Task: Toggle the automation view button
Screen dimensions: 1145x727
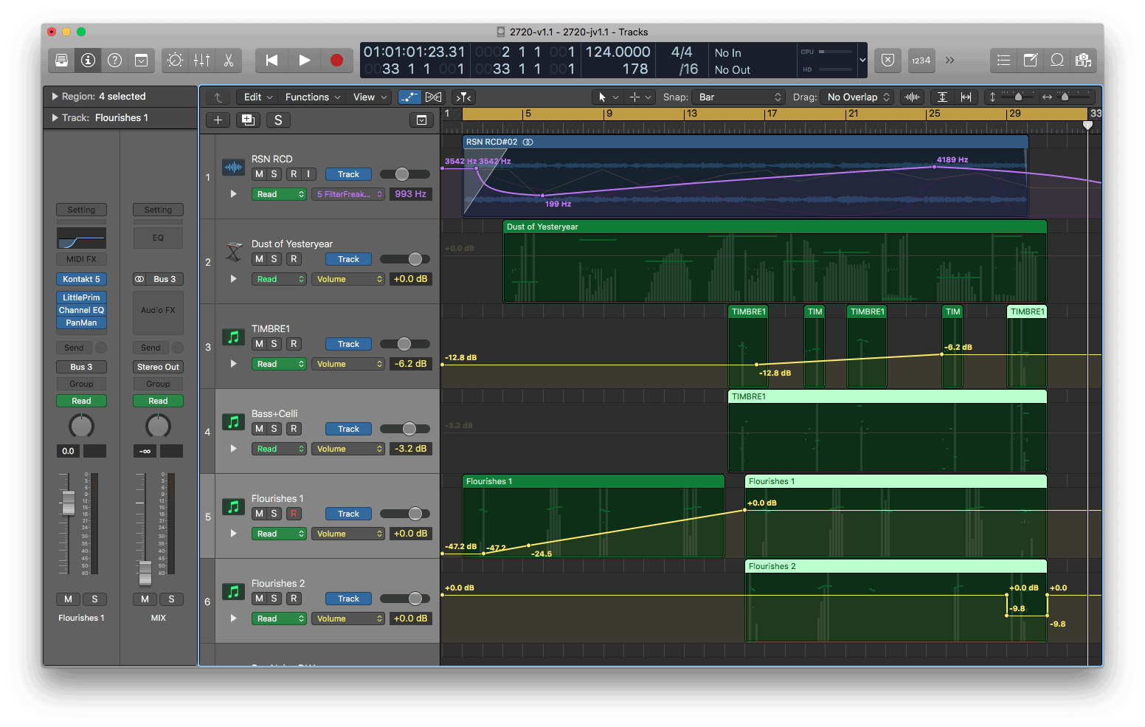Action: pos(409,97)
